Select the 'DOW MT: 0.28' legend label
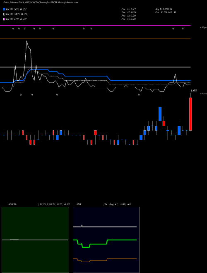The width and height of the screenshot is (207, 273). pos(17,14)
